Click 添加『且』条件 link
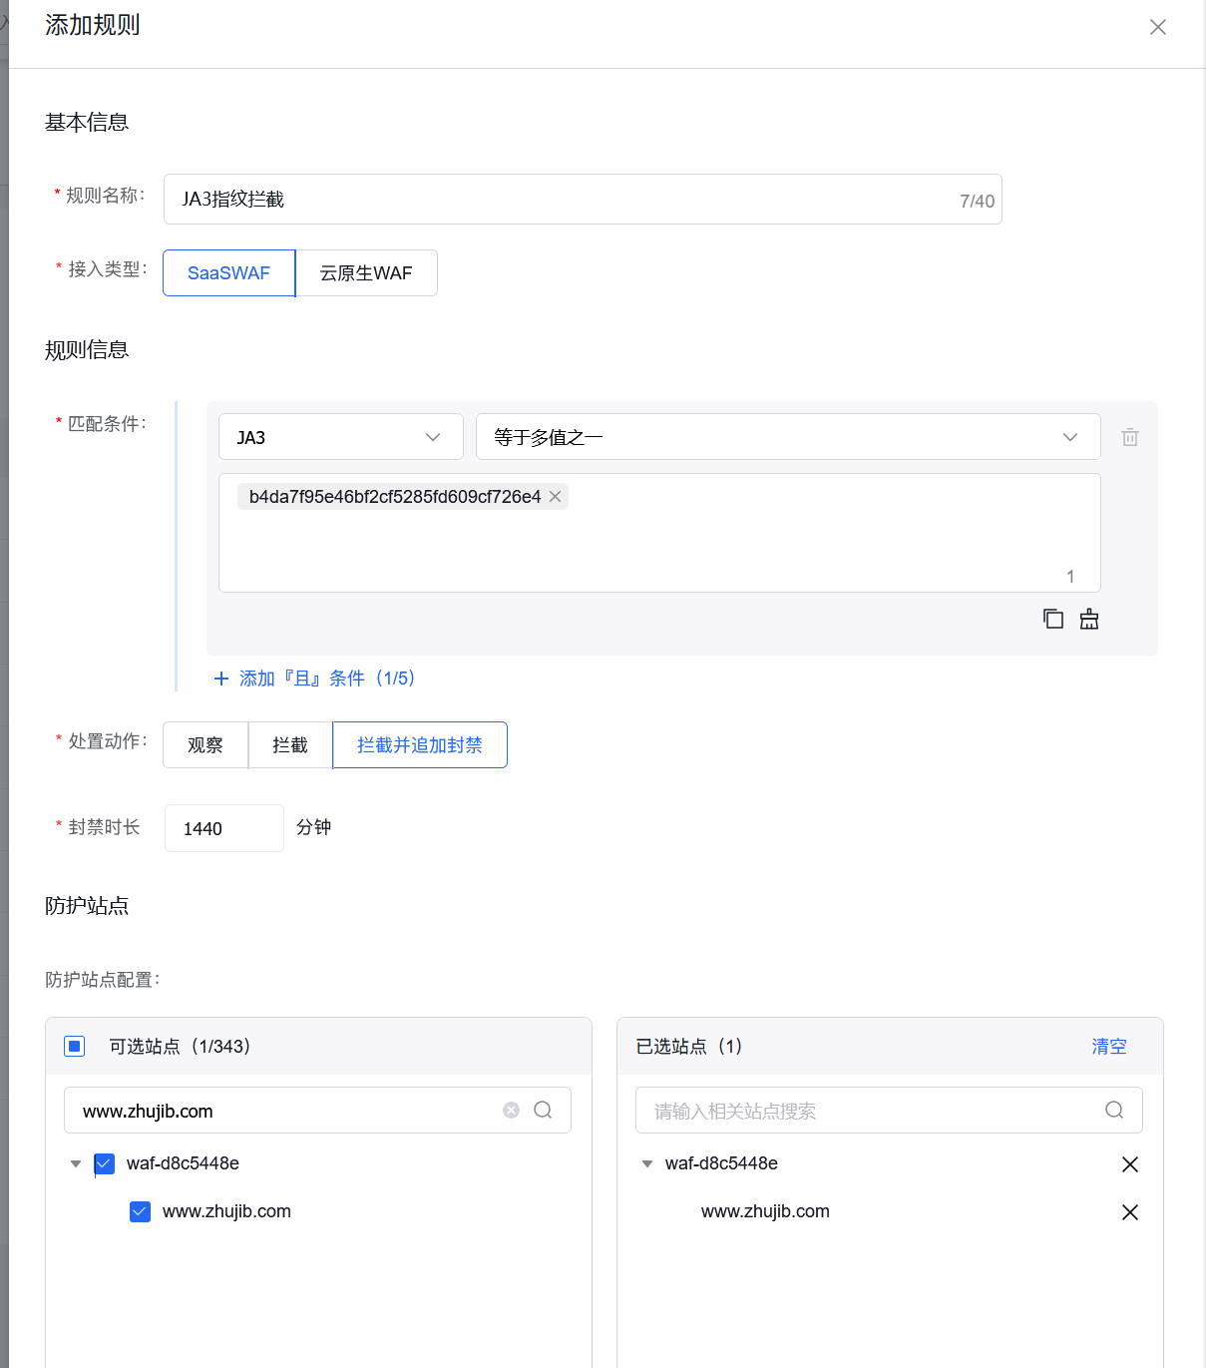This screenshot has width=1206, height=1368. click(x=327, y=679)
